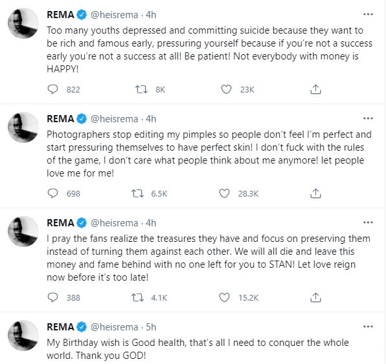Reply to the tweet with 388 replies
The image size is (386, 364).
click(x=52, y=297)
